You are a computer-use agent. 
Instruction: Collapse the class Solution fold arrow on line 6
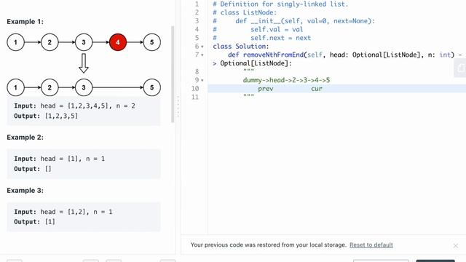pyautogui.click(x=202, y=47)
